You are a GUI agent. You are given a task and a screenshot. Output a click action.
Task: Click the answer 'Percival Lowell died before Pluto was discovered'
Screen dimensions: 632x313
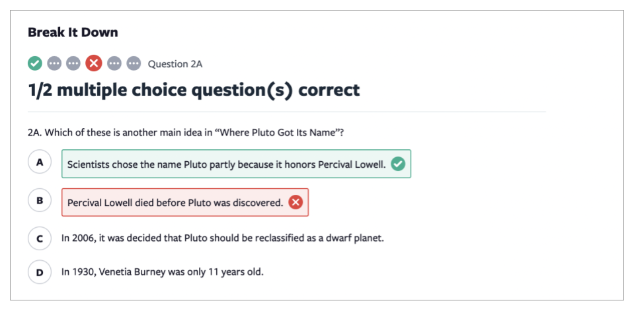tap(185, 202)
